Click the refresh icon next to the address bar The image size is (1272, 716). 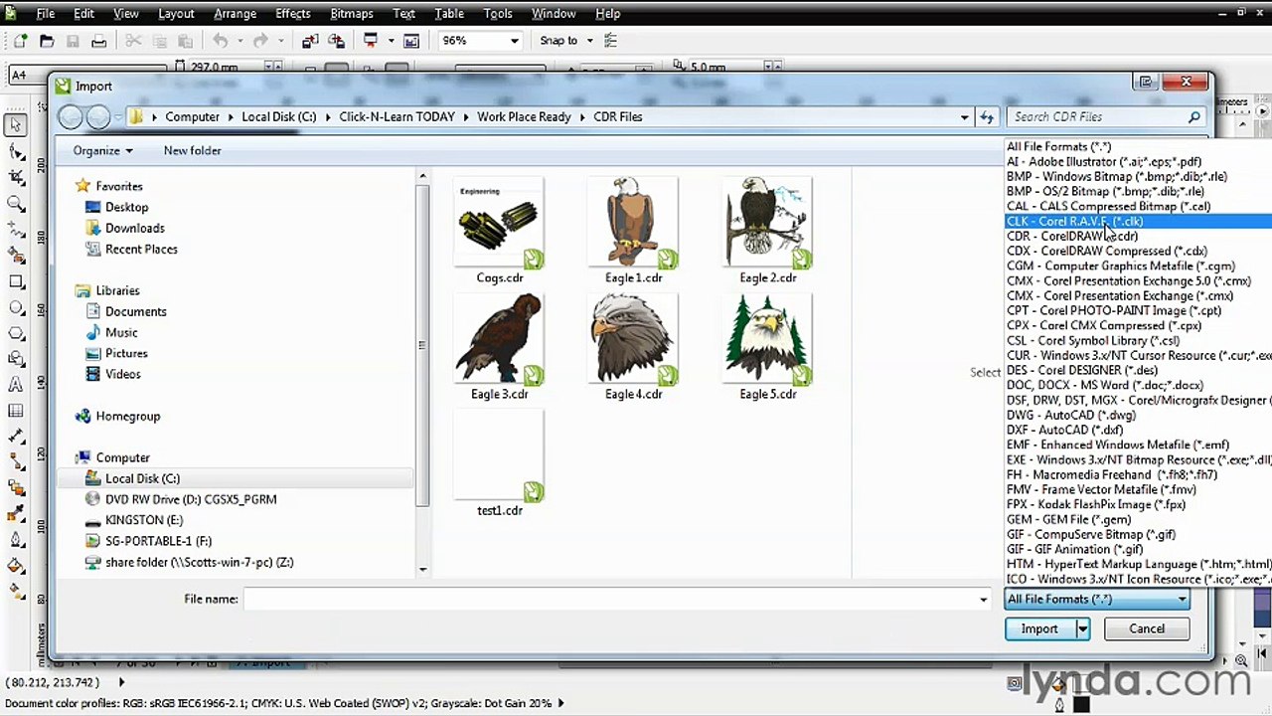(x=987, y=117)
